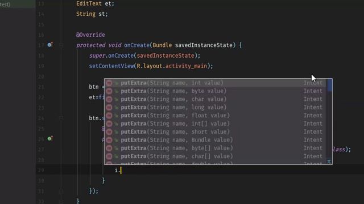Click activity_main in R.layout reference

tap(186, 66)
